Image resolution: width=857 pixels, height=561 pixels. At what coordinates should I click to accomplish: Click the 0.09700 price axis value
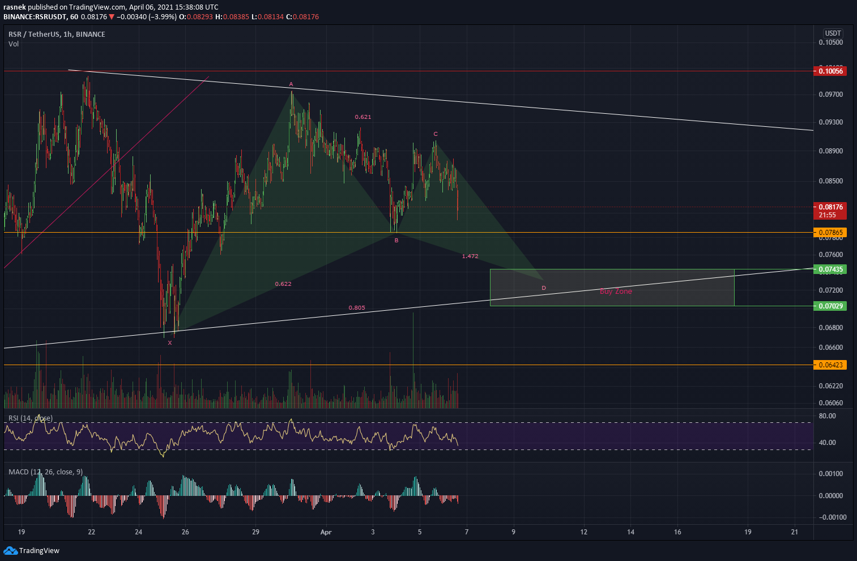[831, 95]
